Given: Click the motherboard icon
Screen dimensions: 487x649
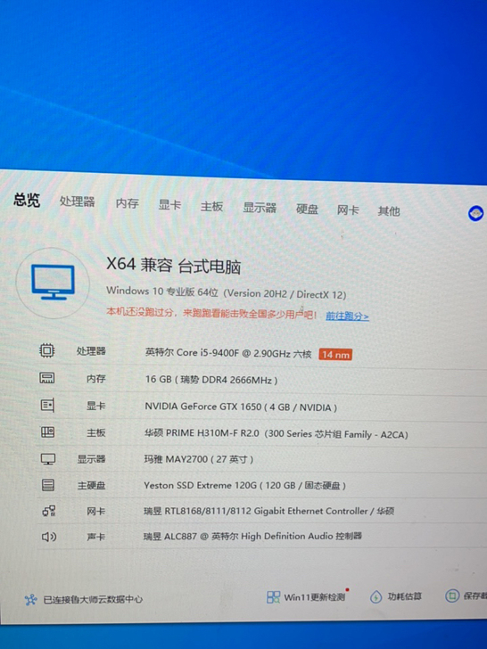Looking at the screenshot, I should pos(47,432).
